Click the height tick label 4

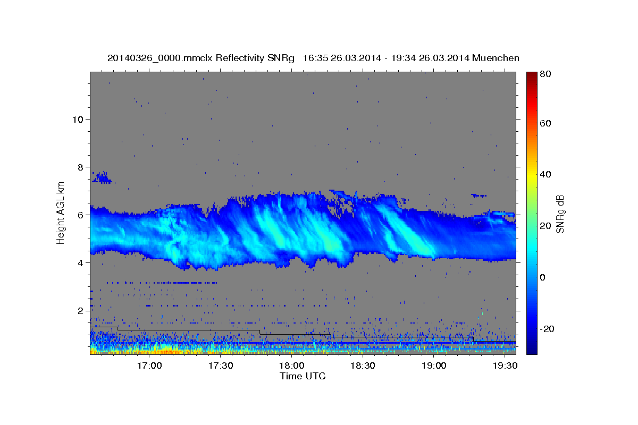pos(80,262)
